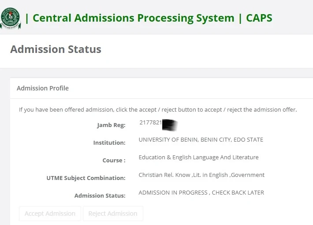This screenshot has width=313, height=225.
Task: Click the Government subject in the combination
Action: pyautogui.click(x=248, y=175)
